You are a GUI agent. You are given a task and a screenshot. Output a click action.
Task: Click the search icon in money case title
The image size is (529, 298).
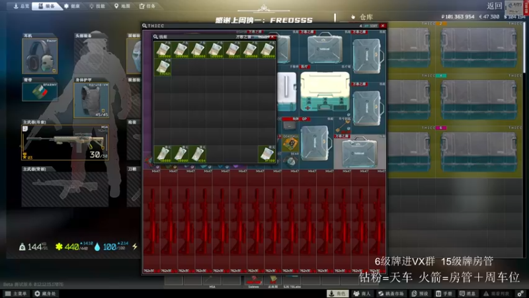155,36
